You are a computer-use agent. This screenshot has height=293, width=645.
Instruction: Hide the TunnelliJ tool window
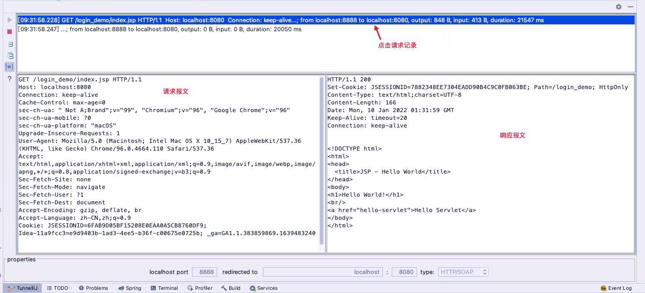(630, 7)
